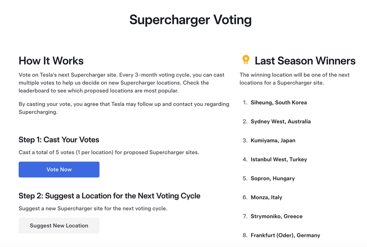
Task: Click the gold medal award icon
Action: coord(246,60)
